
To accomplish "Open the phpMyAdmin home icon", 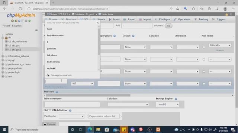I will 12,21.
